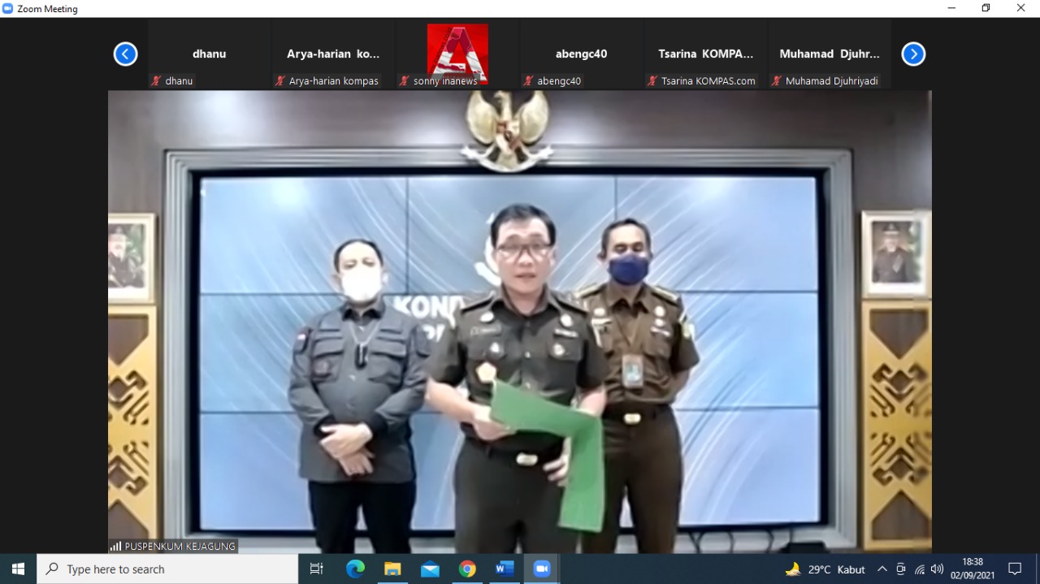1040x584 pixels.
Task: Open the volume control in tray
Action: 937,569
